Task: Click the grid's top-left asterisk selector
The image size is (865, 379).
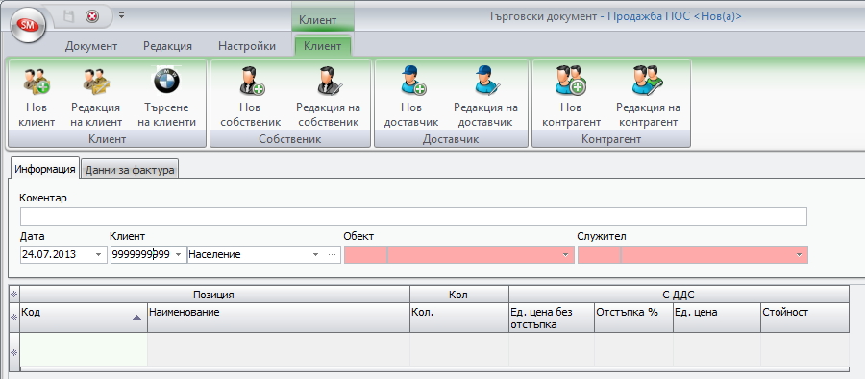Action: 14,295
